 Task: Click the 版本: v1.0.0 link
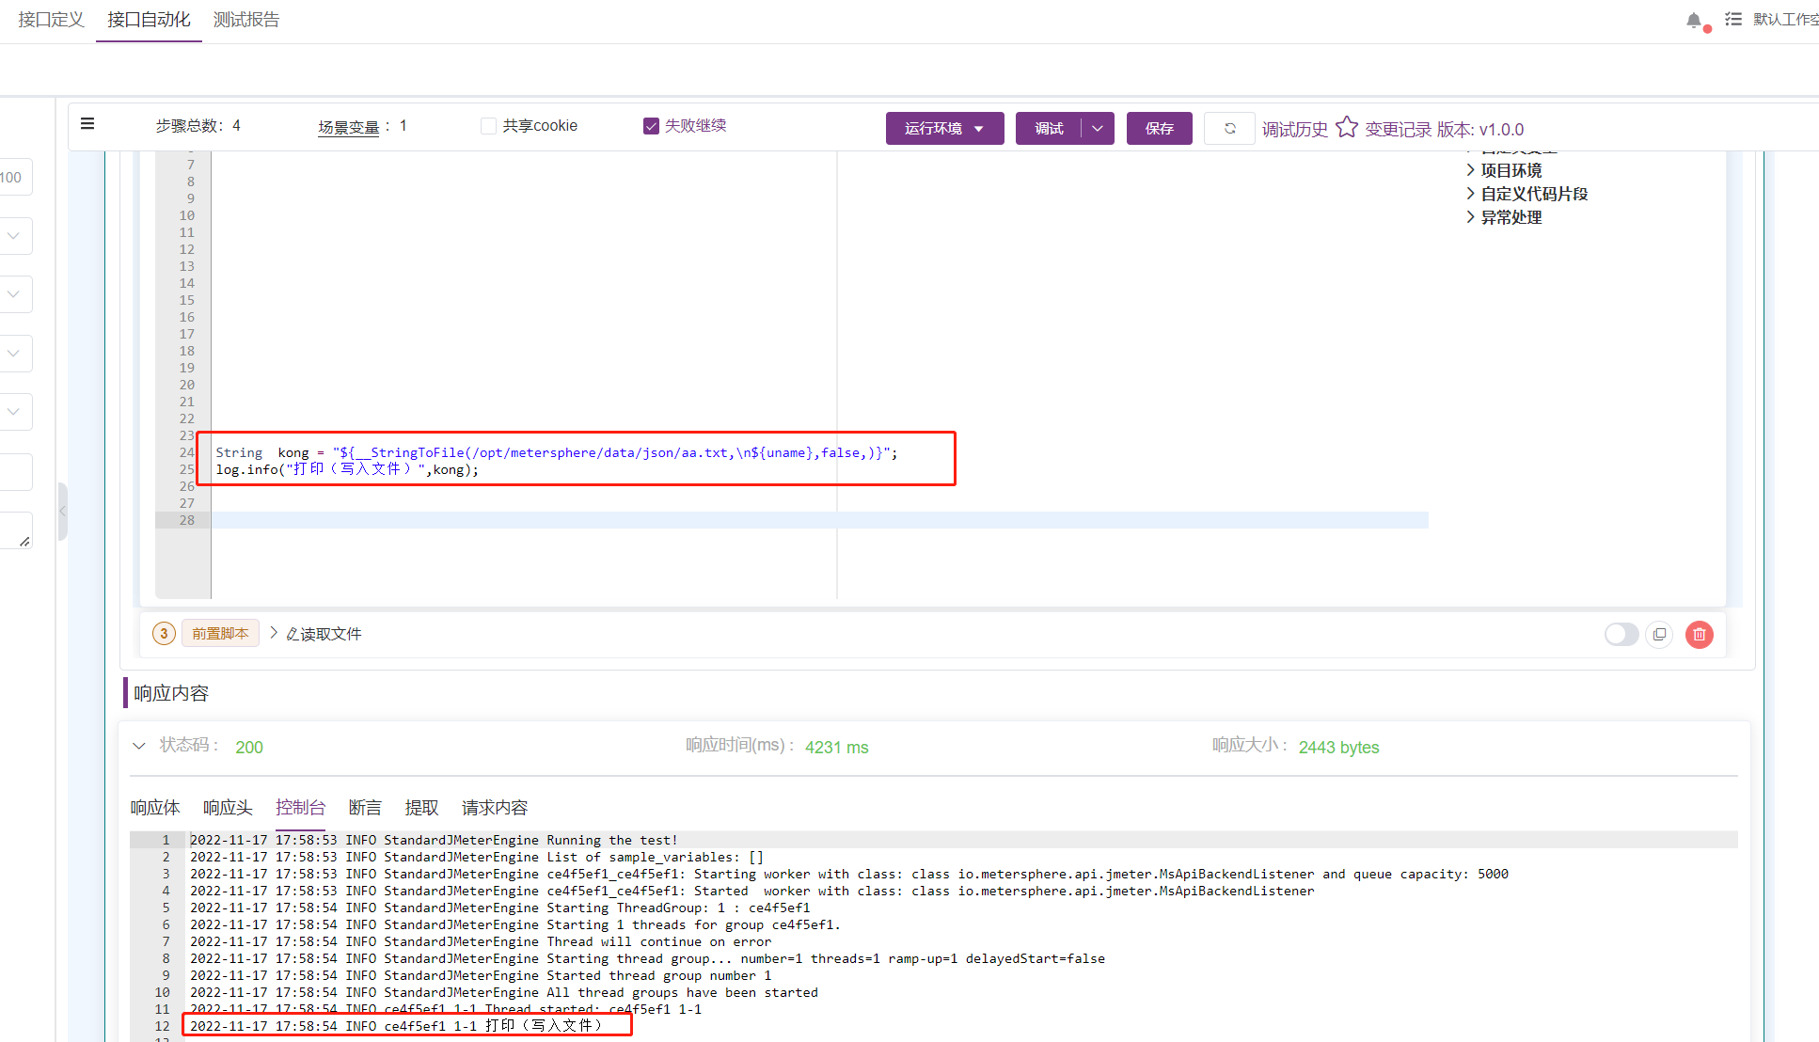click(x=1480, y=129)
